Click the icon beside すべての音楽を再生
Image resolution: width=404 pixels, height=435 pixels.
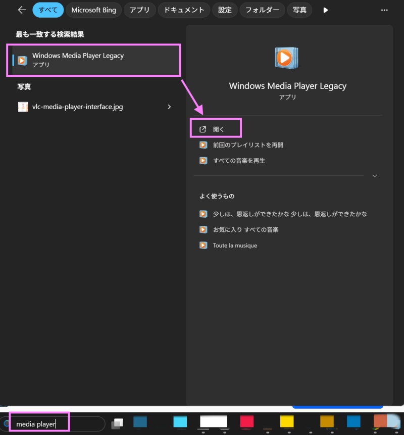203,161
